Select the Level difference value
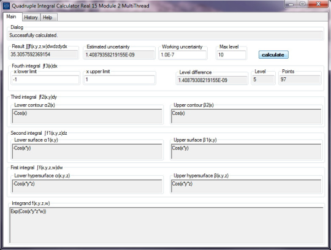 pos(212,80)
